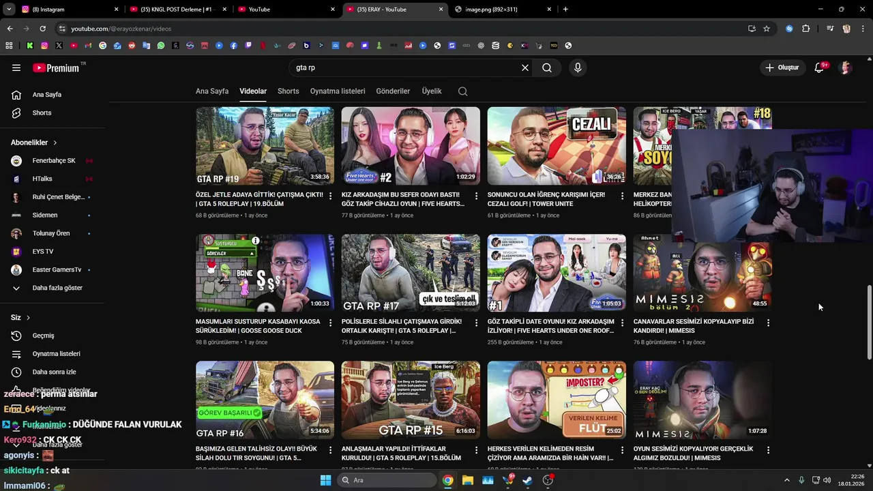Open options menu for POLİSLERLE video
873x491 pixels.
(477, 323)
